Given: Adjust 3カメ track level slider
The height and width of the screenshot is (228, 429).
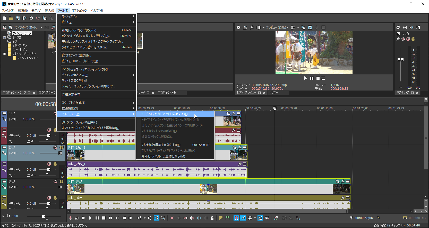Looking at the screenshot, I should (x=60, y=187).
